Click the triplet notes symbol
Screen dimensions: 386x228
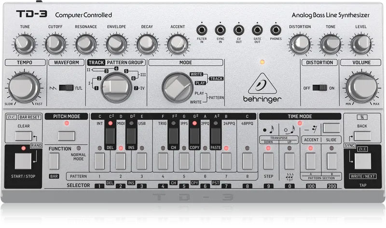pos(289,177)
